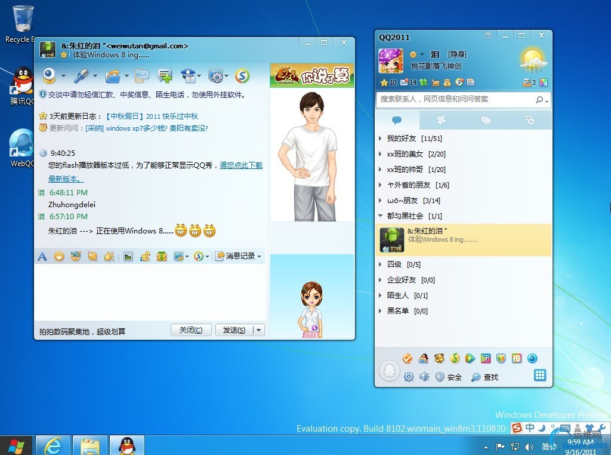The width and height of the screenshot is (611, 455).
Task: Open the message box icon showing 3
Action: coord(526,82)
